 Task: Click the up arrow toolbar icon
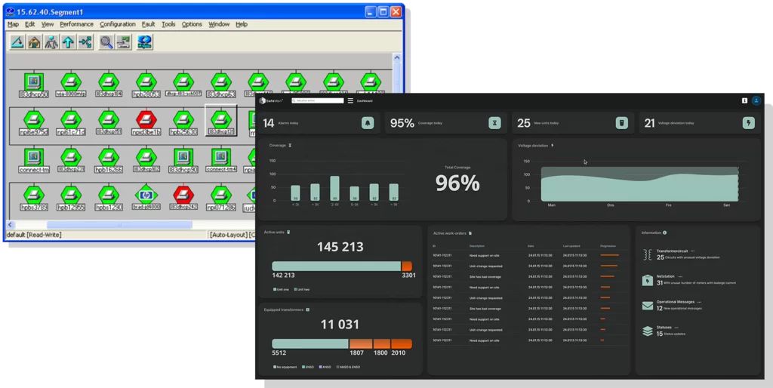(68, 42)
